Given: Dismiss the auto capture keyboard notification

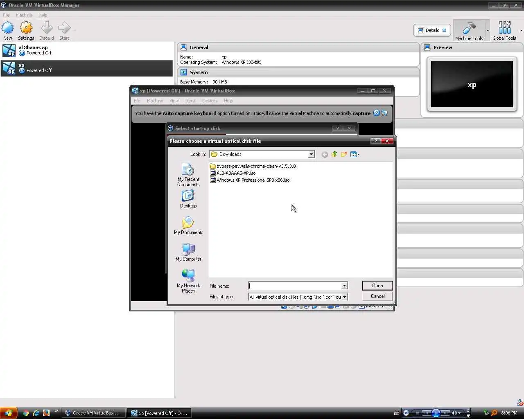Looking at the screenshot, I should [x=376, y=113].
